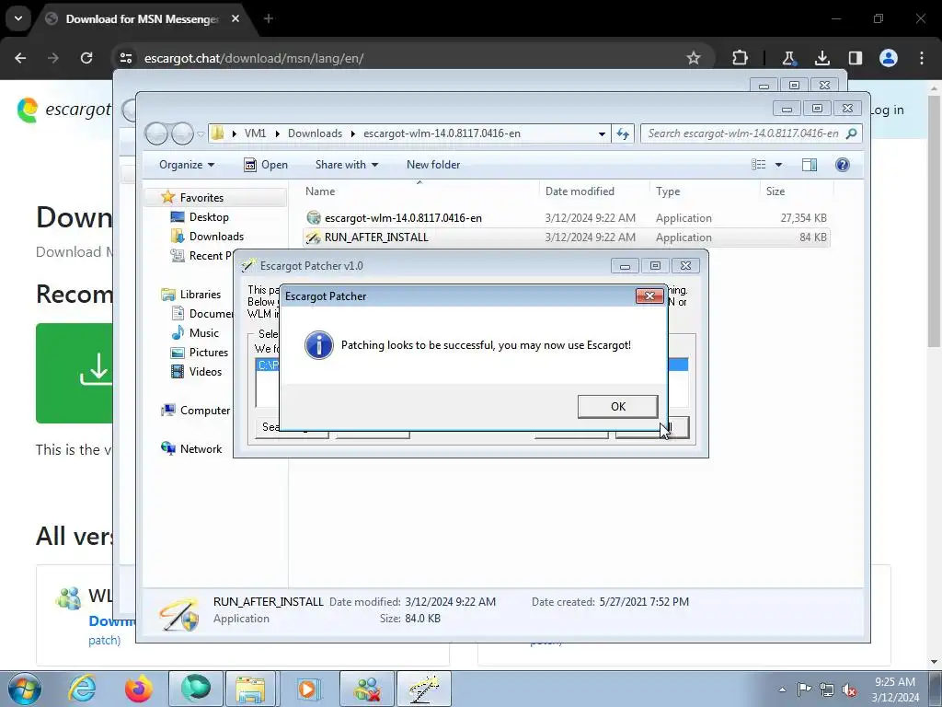Change the view with the view icon
942x707 pixels.
[x=759, y=165]
